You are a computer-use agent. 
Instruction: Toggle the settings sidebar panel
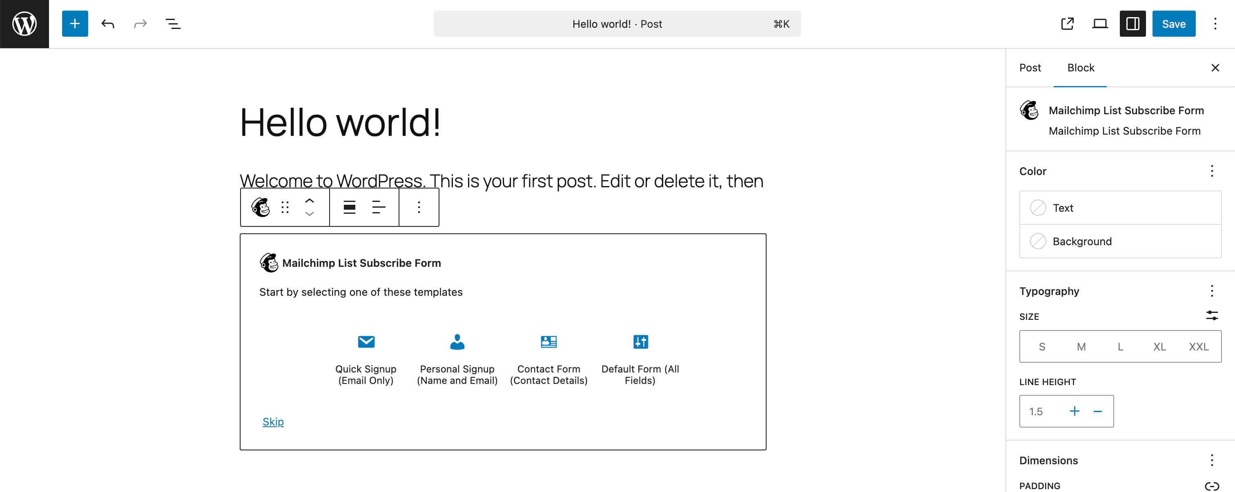click(1132, 24)
